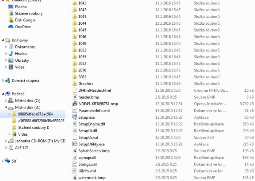Select folder 1045 in file list
The image size is (255, 181).
pos(82,30)
